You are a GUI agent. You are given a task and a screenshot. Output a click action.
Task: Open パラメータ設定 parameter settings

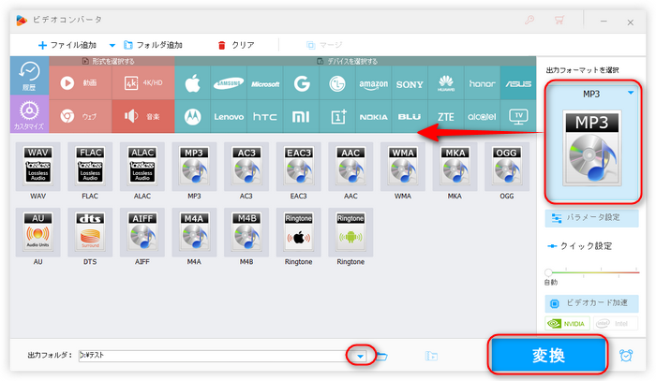[x=591, y=218]
